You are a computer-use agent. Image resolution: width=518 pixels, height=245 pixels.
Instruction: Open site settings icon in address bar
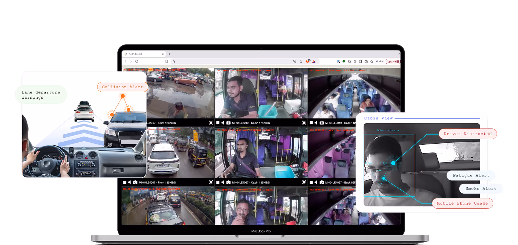point(174,61)
